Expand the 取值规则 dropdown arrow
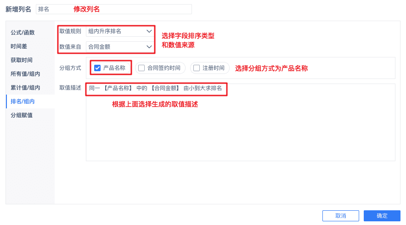This screenshot has width=406, height=225. coord(149,31)
